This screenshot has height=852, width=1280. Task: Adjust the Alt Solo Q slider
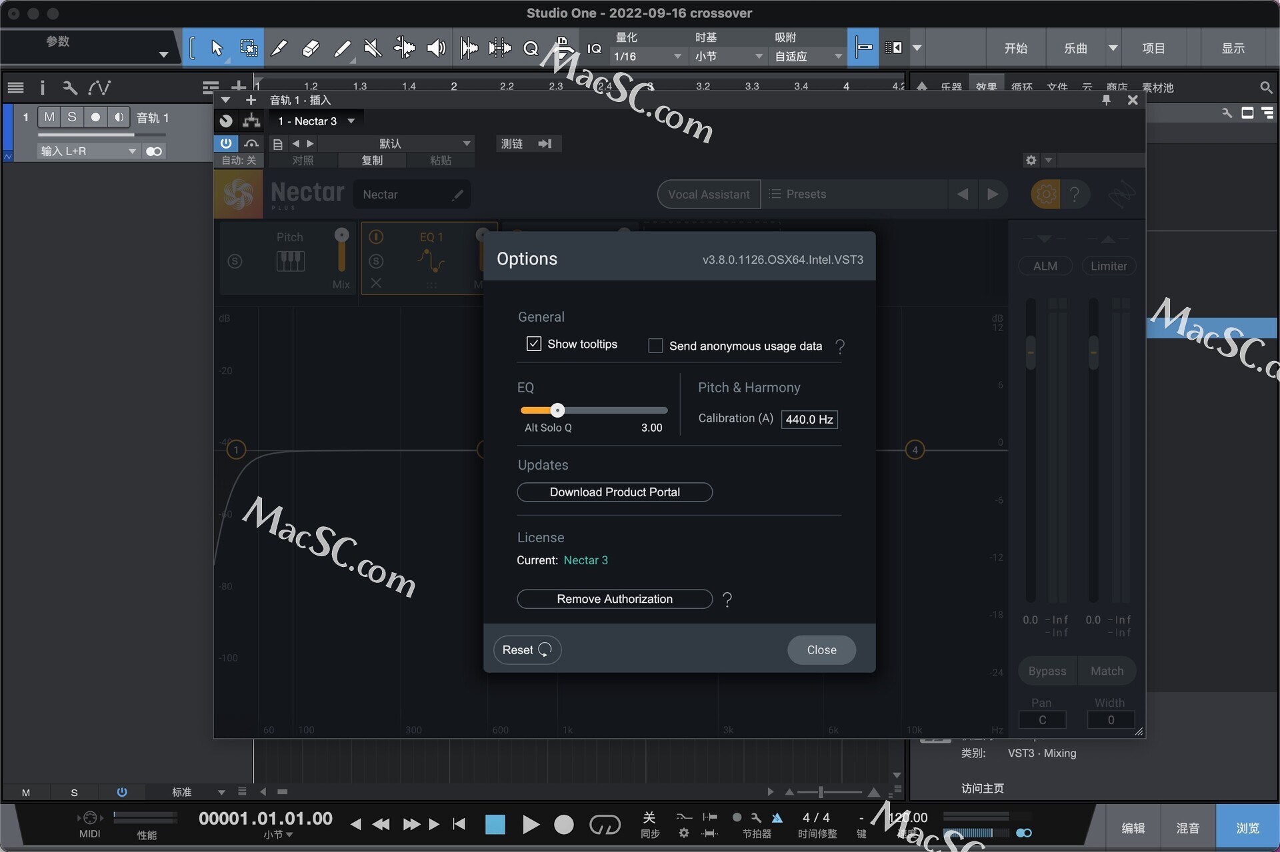(x=557, y=410)
